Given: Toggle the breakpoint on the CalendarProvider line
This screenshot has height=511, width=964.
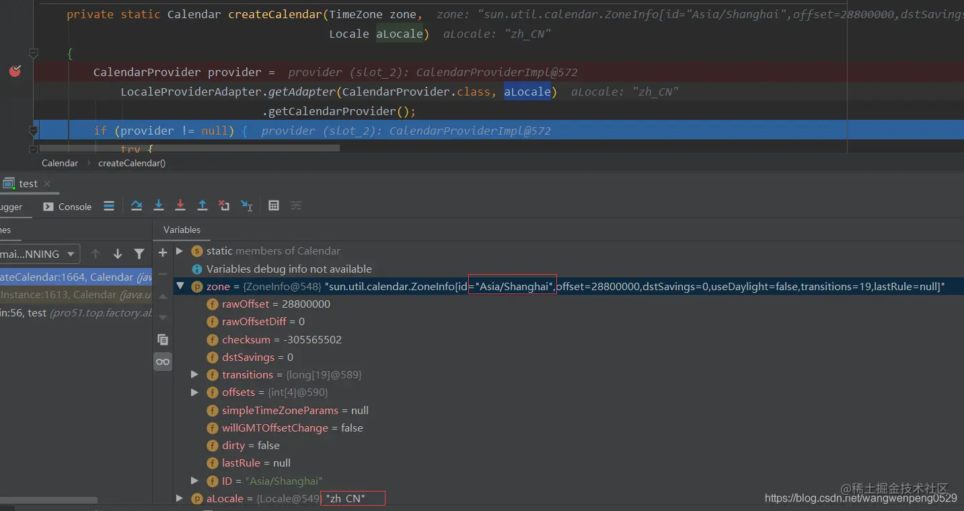Looking at the screenshot, I should click(x=15, y=71).
